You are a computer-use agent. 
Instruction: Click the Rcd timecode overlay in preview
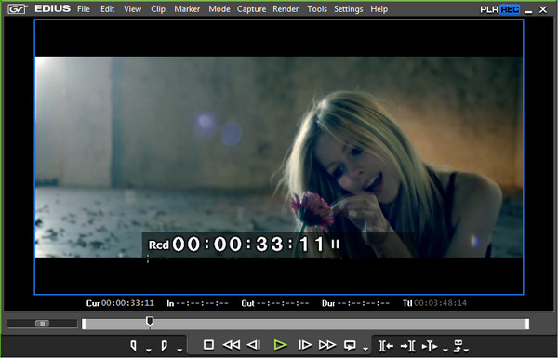click(x=244, y=245)
